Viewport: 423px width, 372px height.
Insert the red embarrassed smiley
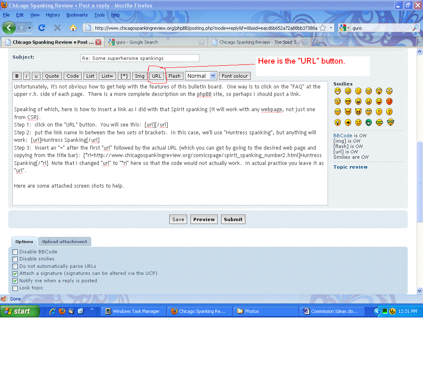[389, 101]
